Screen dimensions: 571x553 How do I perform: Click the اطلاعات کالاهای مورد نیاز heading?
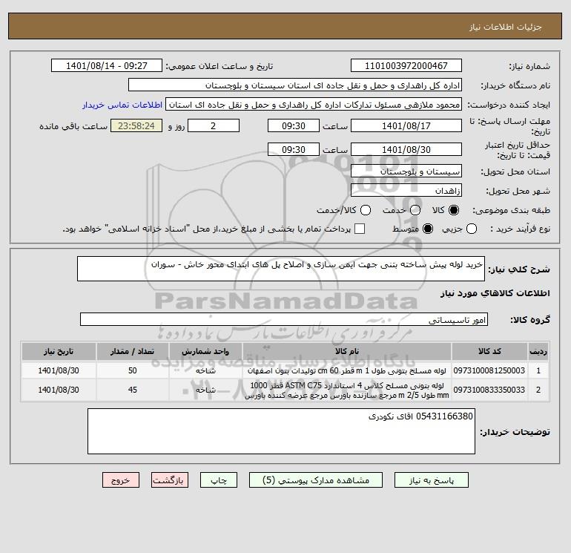(x=495, y=293)
